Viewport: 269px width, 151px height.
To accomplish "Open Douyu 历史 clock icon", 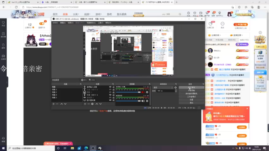I will pos(188,14).
